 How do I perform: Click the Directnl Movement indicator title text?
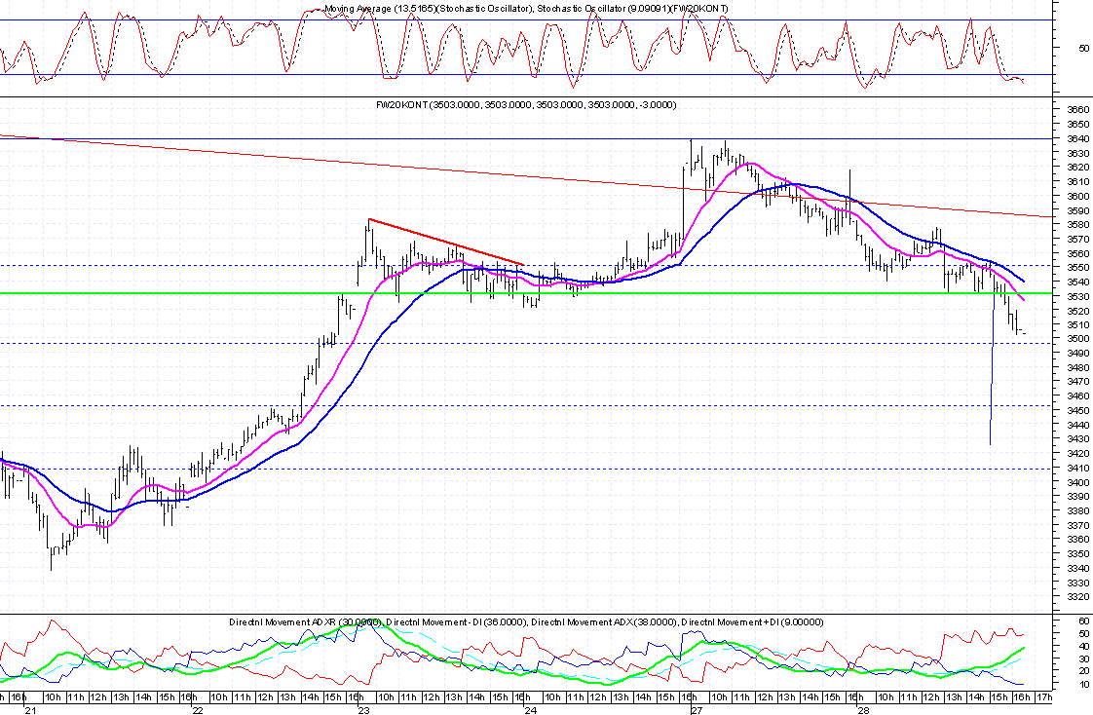click(526, 621)
